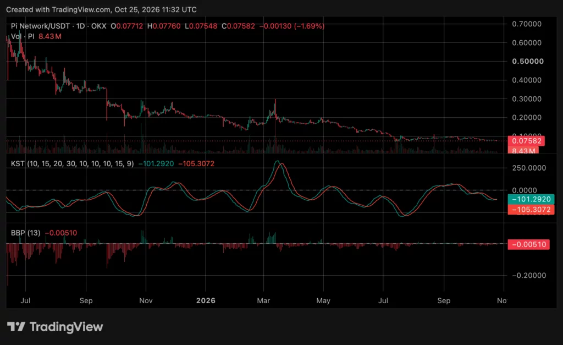Click the BBP legend value −0.00510

pos(60,233)
